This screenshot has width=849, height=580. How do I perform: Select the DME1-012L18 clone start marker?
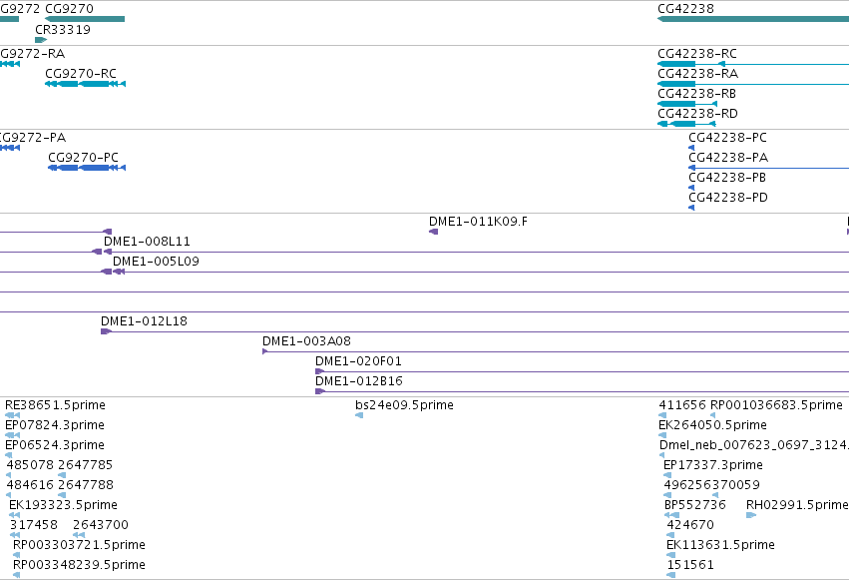pos(106,331)
